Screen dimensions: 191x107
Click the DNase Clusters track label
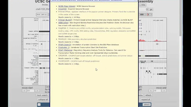(32, 44)
